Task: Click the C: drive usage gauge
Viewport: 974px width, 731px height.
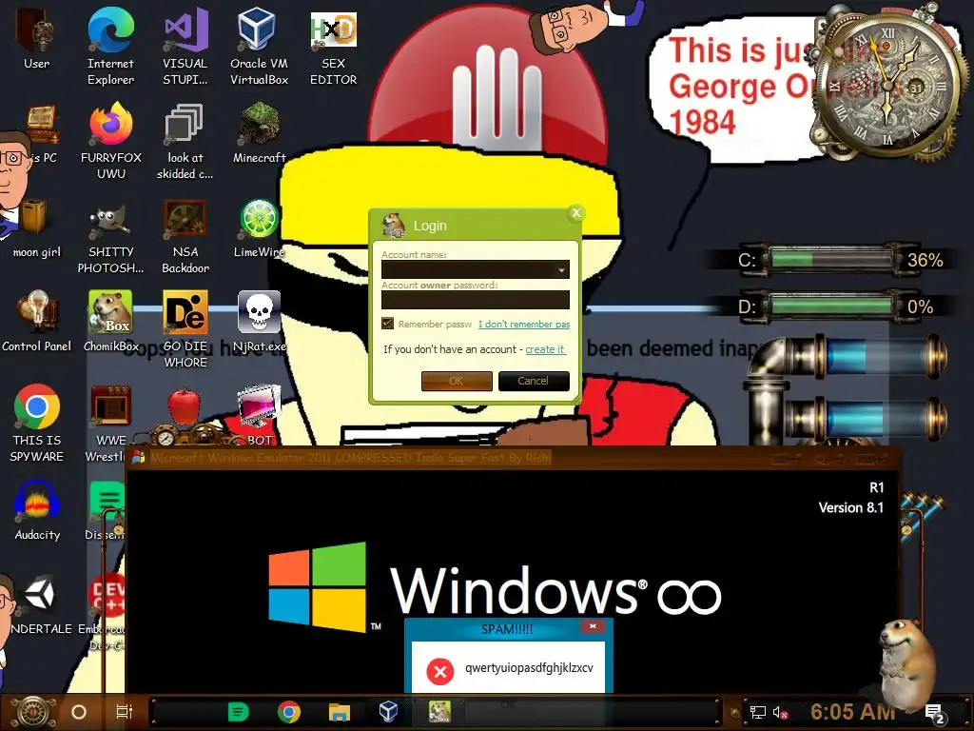Action: click(x=831, y=259)
